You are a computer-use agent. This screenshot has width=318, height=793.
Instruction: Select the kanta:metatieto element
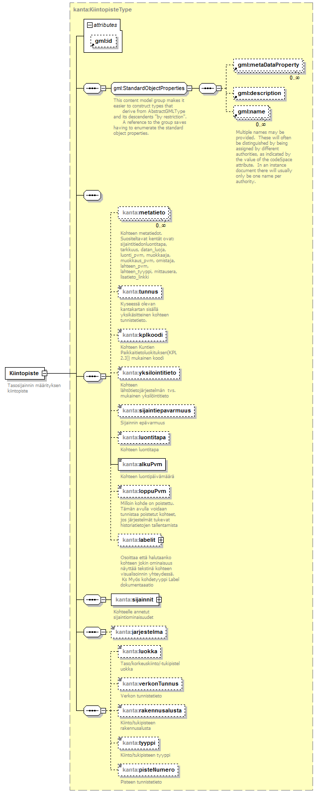pos(144,213)
